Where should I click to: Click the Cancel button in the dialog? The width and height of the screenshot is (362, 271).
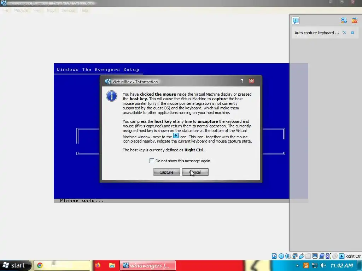(195, 172)
